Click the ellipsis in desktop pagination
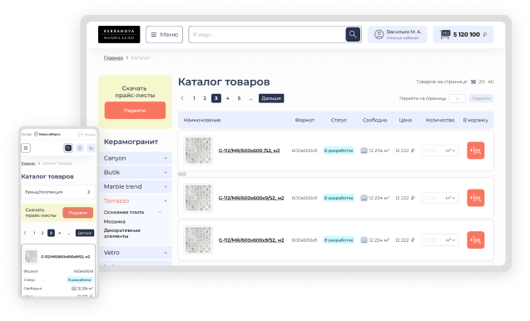Viewport: 530px width, 321px height. 250,99
